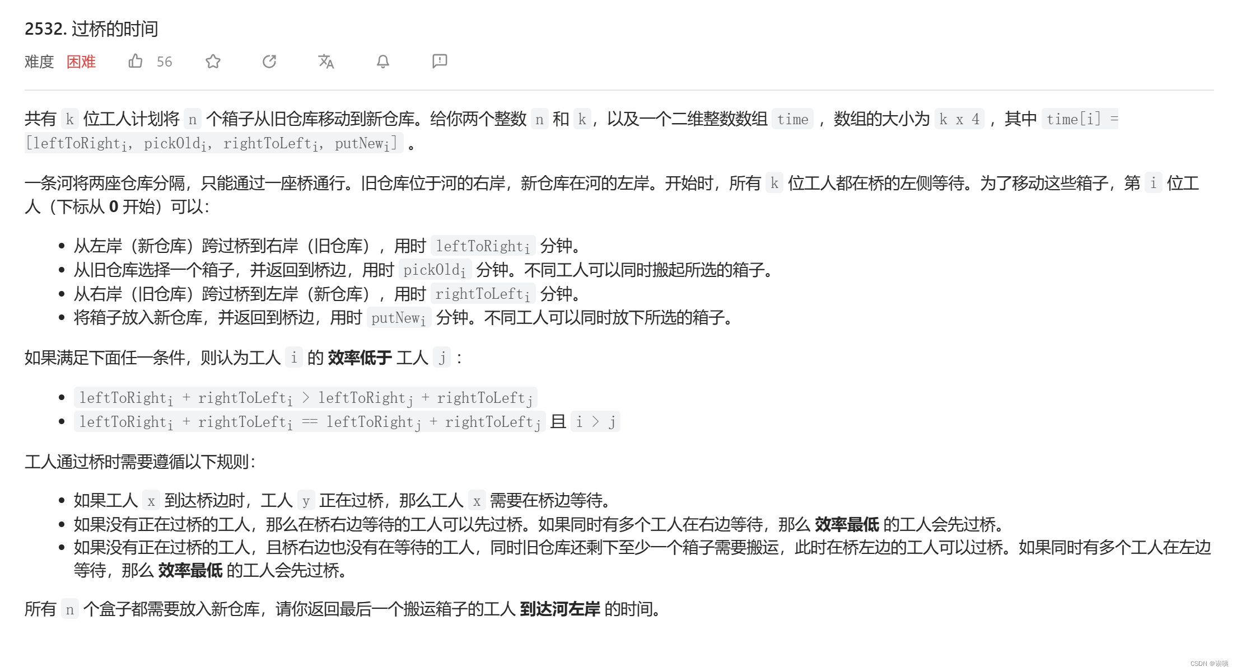Click the inline code 'time' in first paragraph
This screenshot has height=672, width=1237.
792,119
